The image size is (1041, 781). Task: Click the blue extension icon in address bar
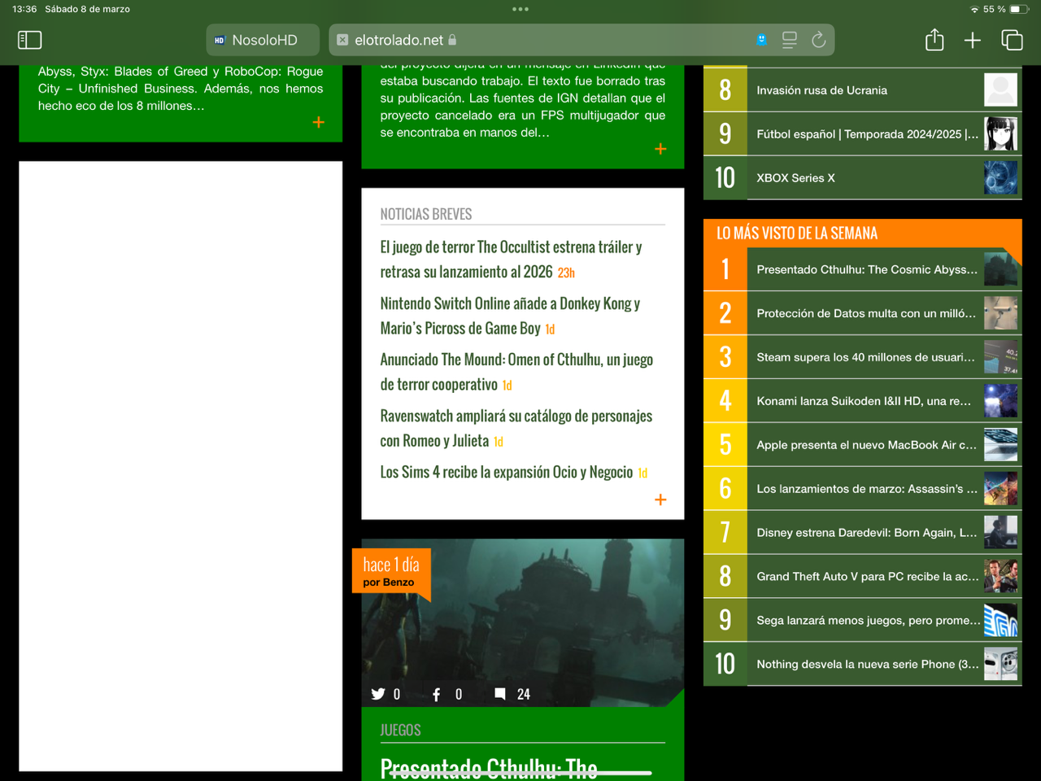point(761,39)
